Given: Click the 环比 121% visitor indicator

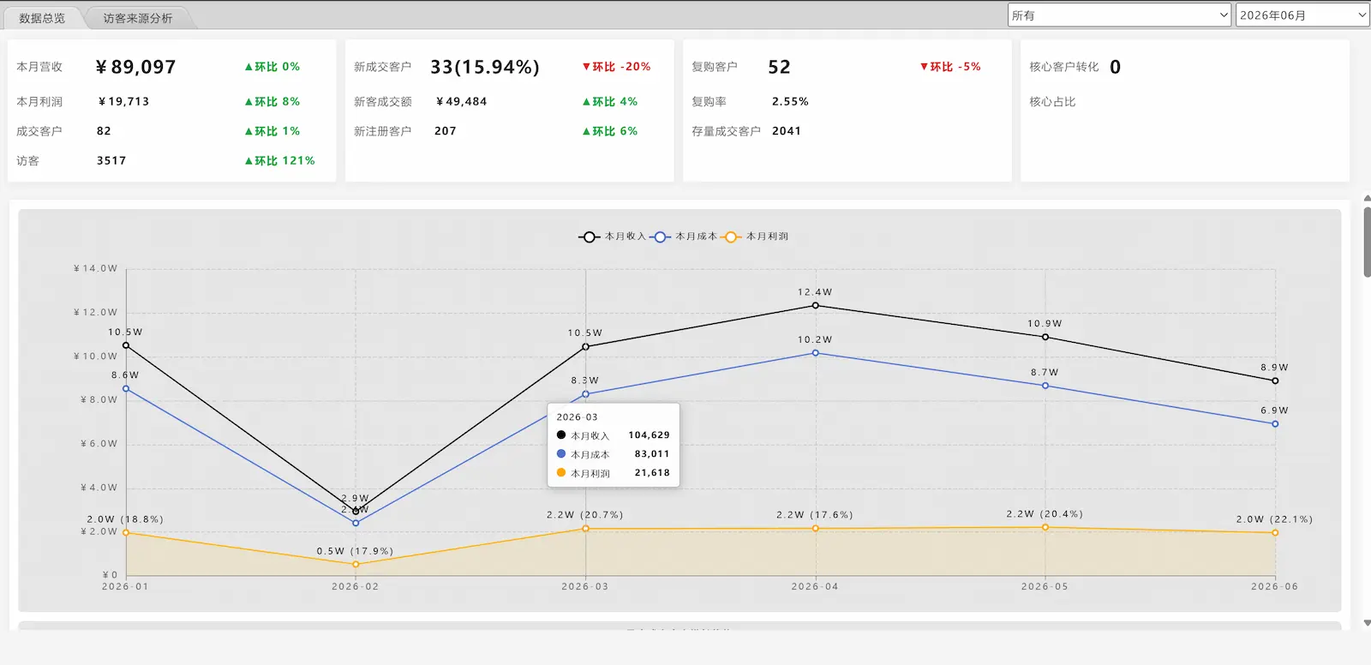Looking at the screenshot, I should point(279,160).
